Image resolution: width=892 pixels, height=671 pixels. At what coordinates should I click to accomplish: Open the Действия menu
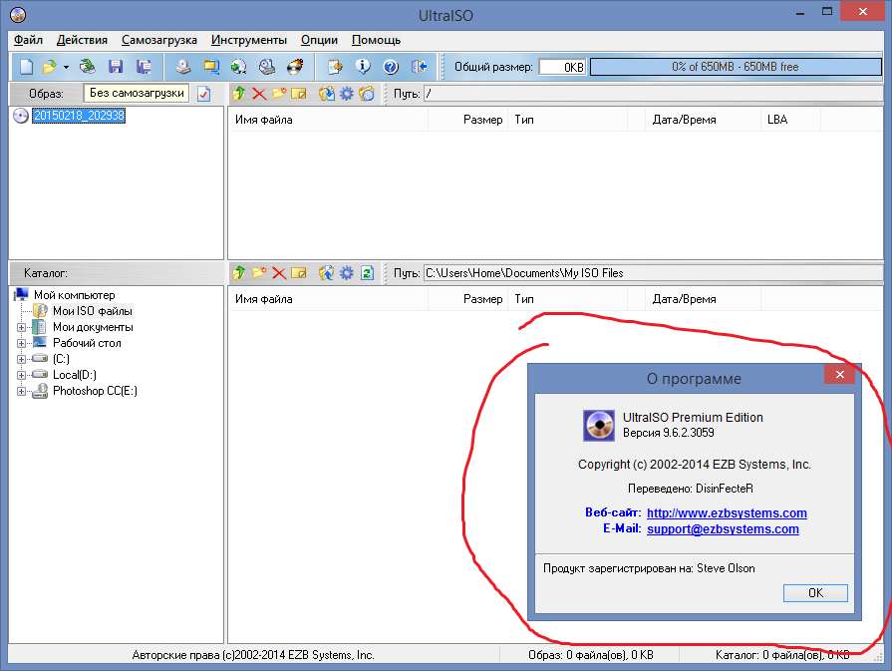pos(82,41)
